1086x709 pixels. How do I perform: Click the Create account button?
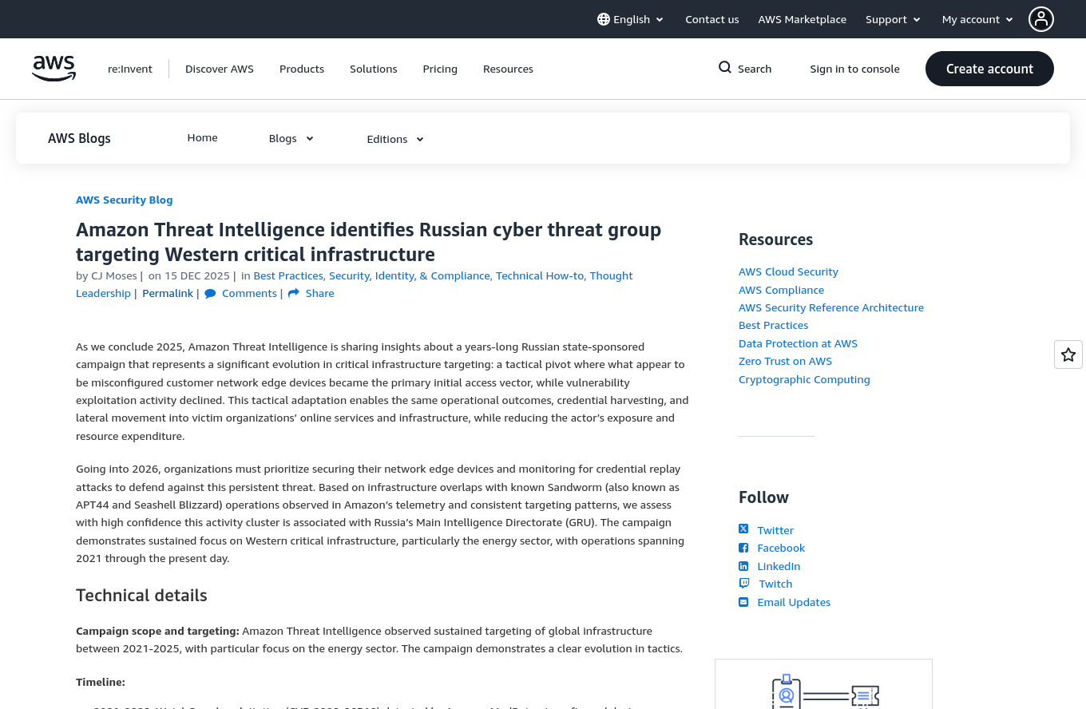click(989, 69)
